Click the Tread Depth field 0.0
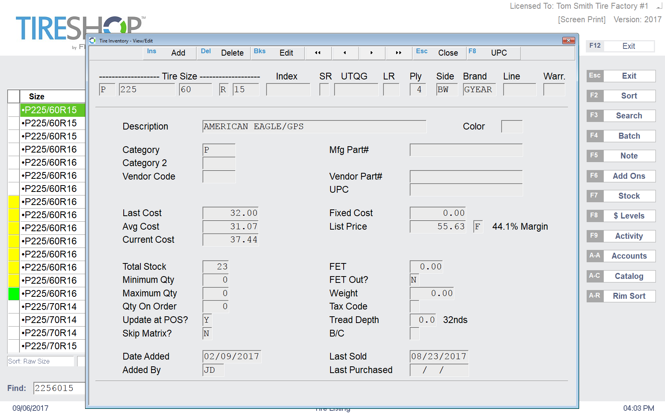This screenshot has height=414, width=665. click(x=423, y=320)
